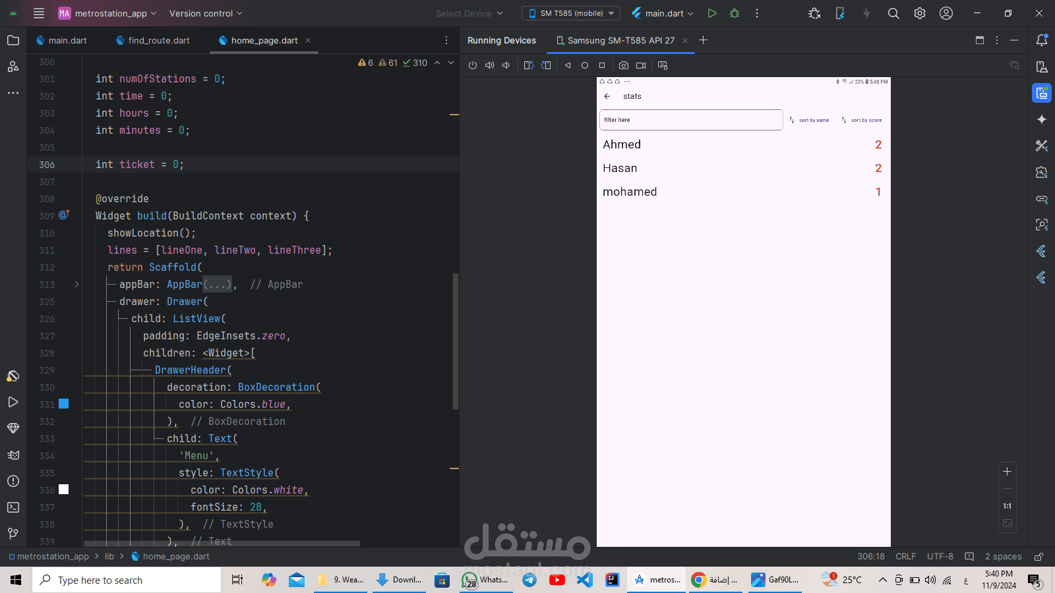Image resolution: width=1055 pixels, height=593 pixels.
Task: Switch to the find_route.dart tab
Action: (x=152, y=40)
